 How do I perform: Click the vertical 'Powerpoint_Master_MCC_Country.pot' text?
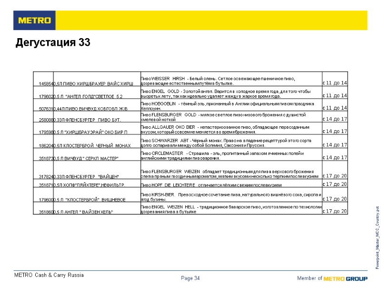[x=377, y=237]
